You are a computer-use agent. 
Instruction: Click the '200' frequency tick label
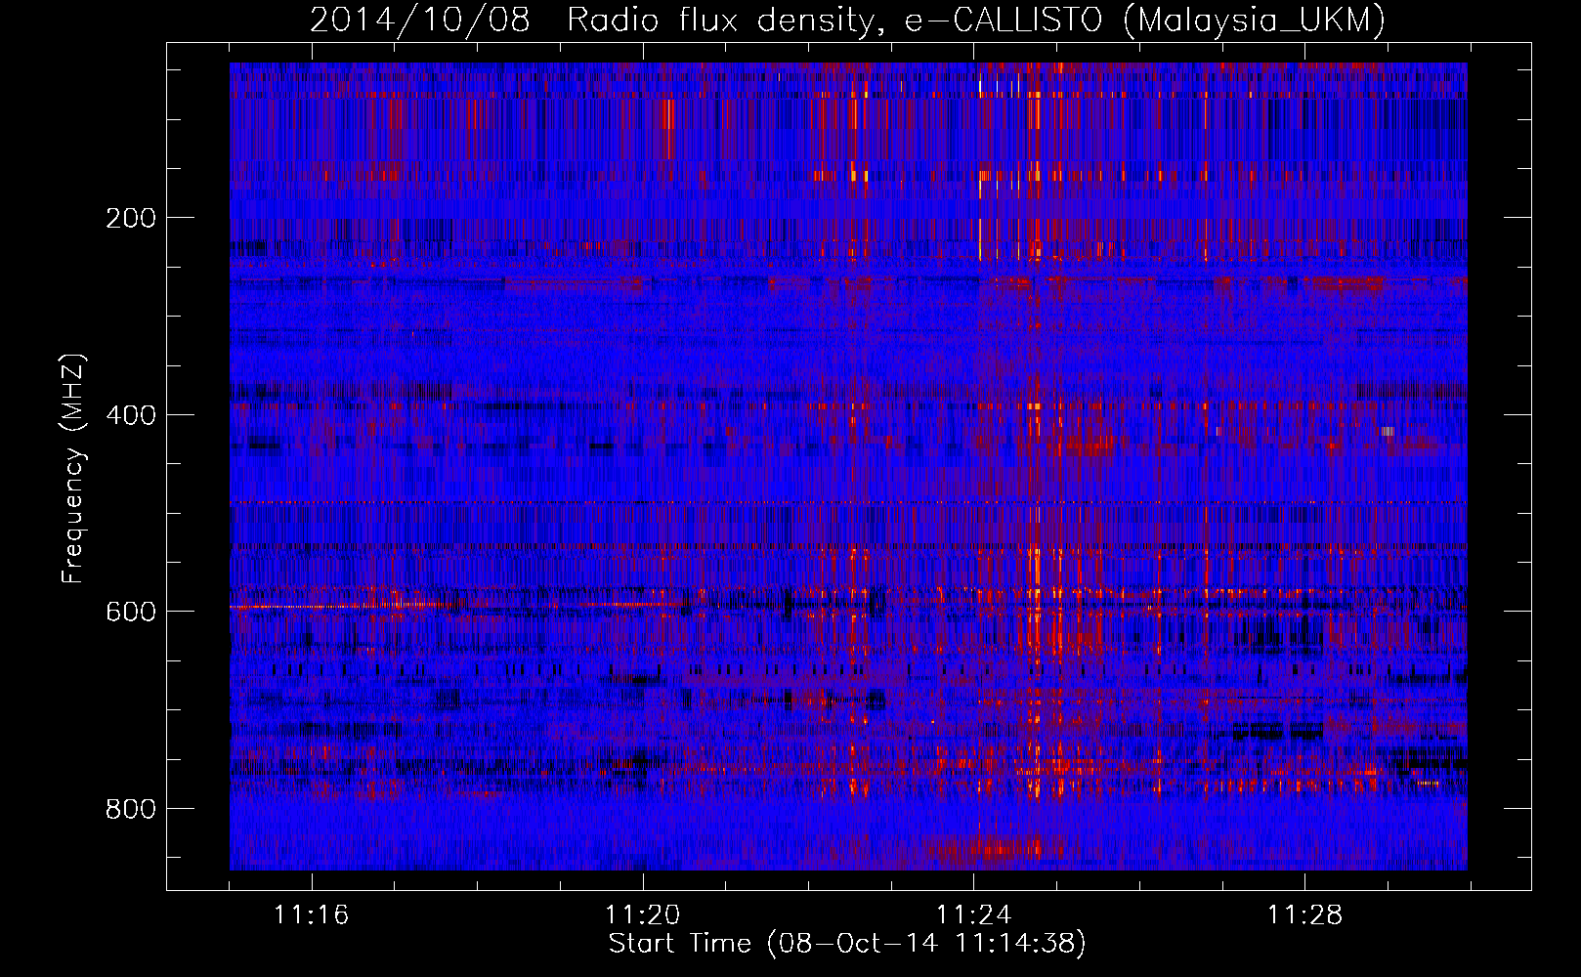tap(130, 218)
